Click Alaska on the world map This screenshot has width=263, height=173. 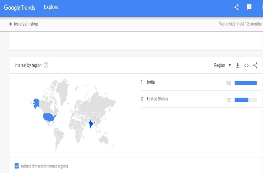(36, 102)
